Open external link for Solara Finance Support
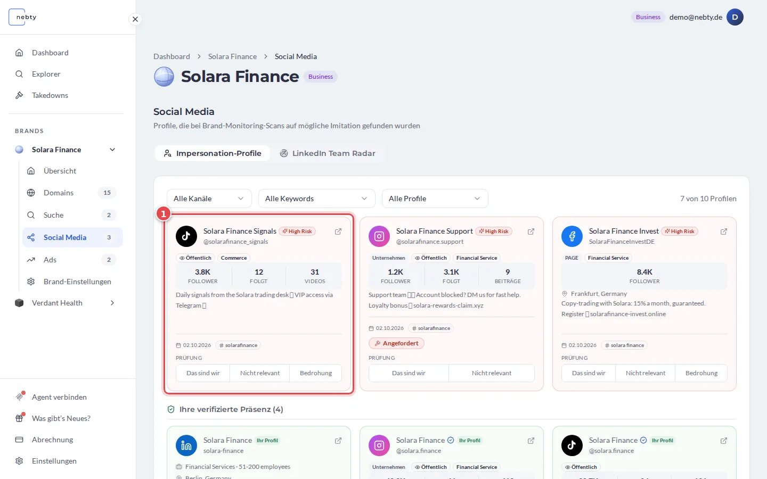Screen dimensions: 767x479 click(531, 232)
